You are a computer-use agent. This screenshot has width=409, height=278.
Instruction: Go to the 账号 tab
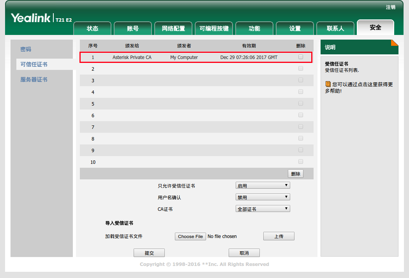click(133, 28)
